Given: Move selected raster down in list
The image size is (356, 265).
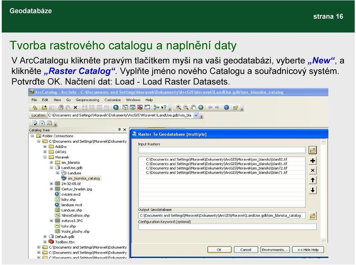Looking at the screenshot, I should click(313, 190).
